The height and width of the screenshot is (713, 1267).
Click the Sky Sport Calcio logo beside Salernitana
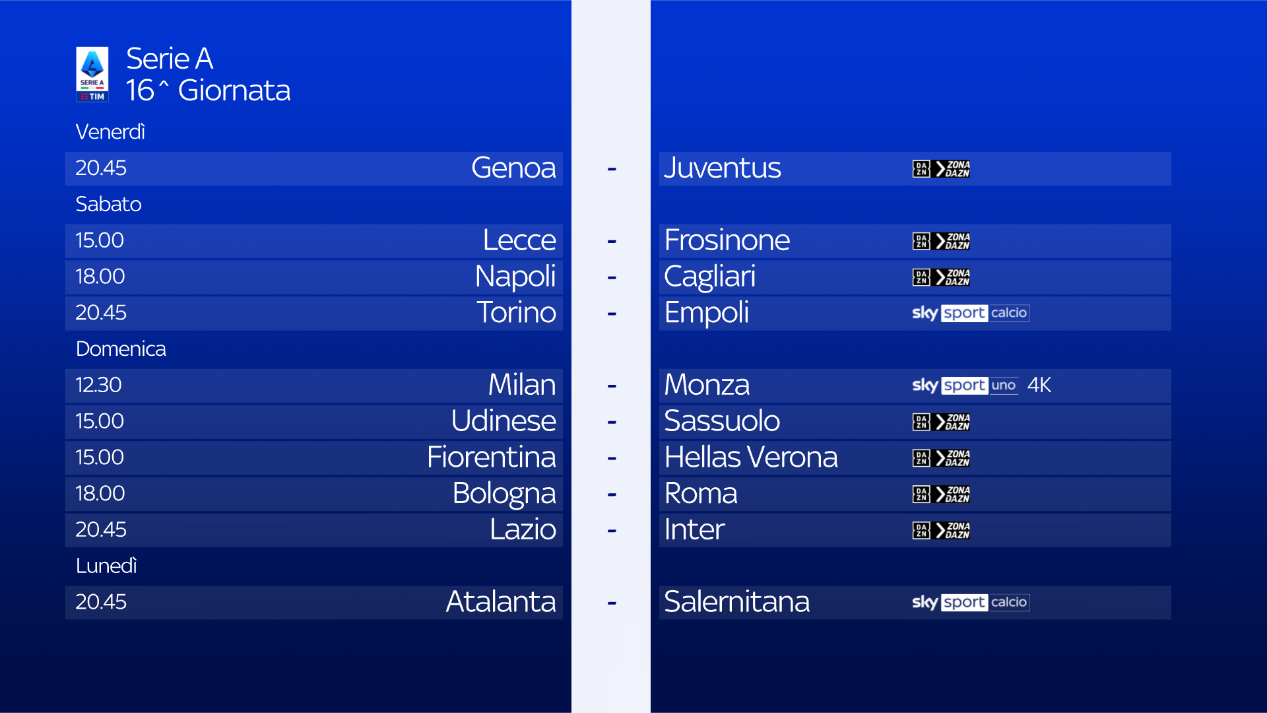coord(971,602)
